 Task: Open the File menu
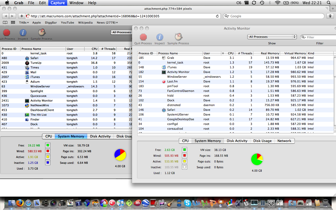31,3
